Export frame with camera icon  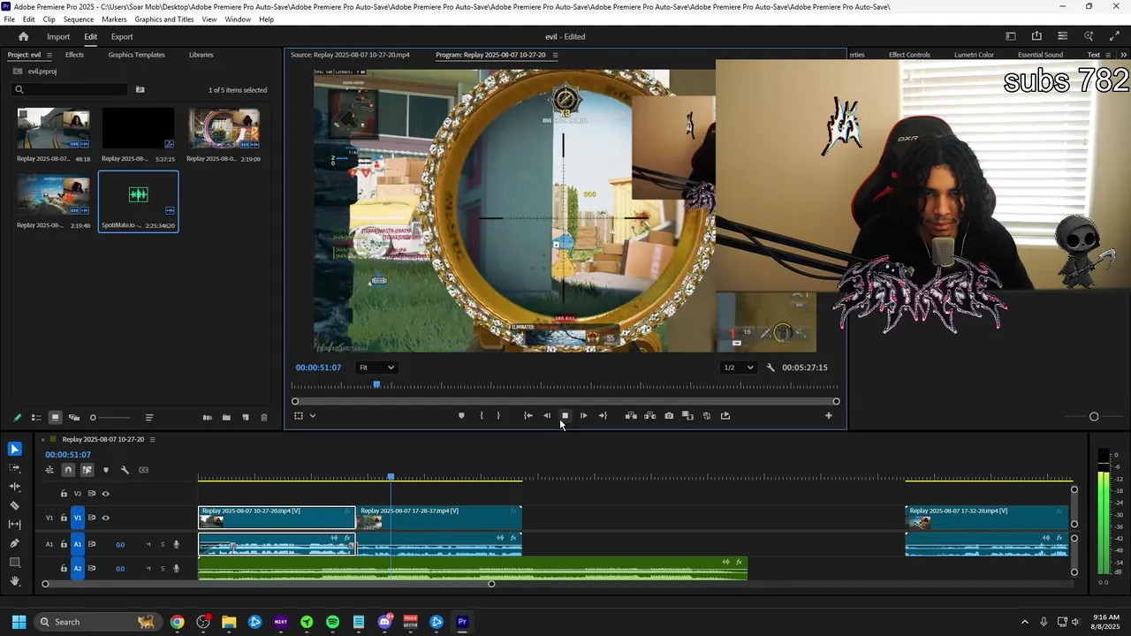coord(669,416)
